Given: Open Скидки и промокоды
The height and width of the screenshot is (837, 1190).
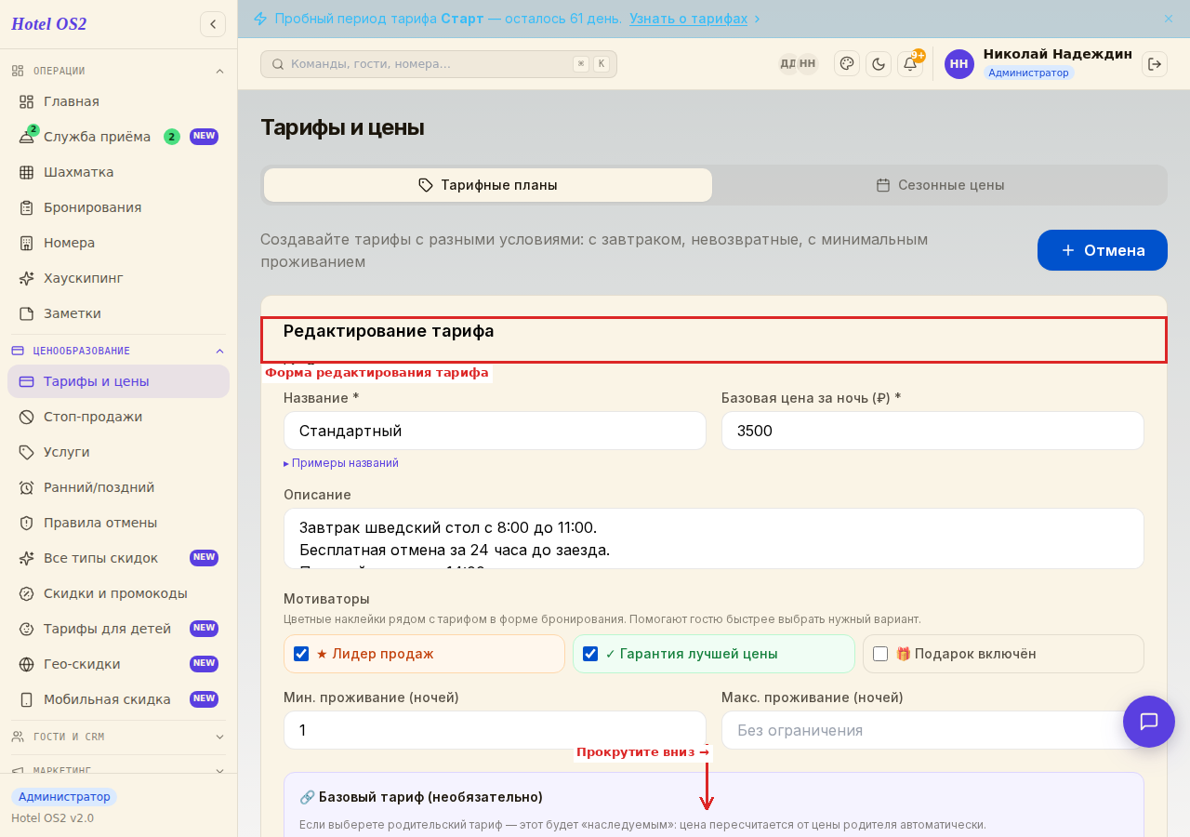Looking at the screenshot, I should pyautogui.click(x=118, y=593).
